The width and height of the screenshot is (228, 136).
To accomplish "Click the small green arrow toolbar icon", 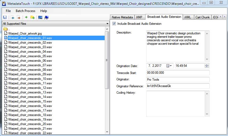I will (26, 18).
